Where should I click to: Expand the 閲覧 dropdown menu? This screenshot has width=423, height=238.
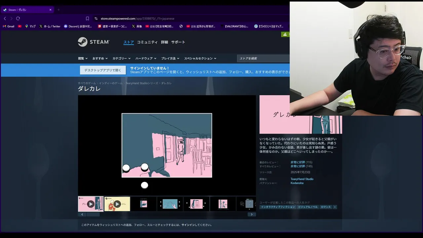(83, 59)
